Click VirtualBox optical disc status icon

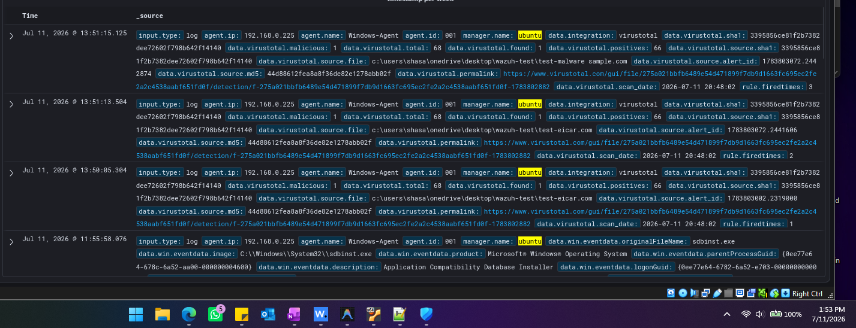tap(683, 293)
